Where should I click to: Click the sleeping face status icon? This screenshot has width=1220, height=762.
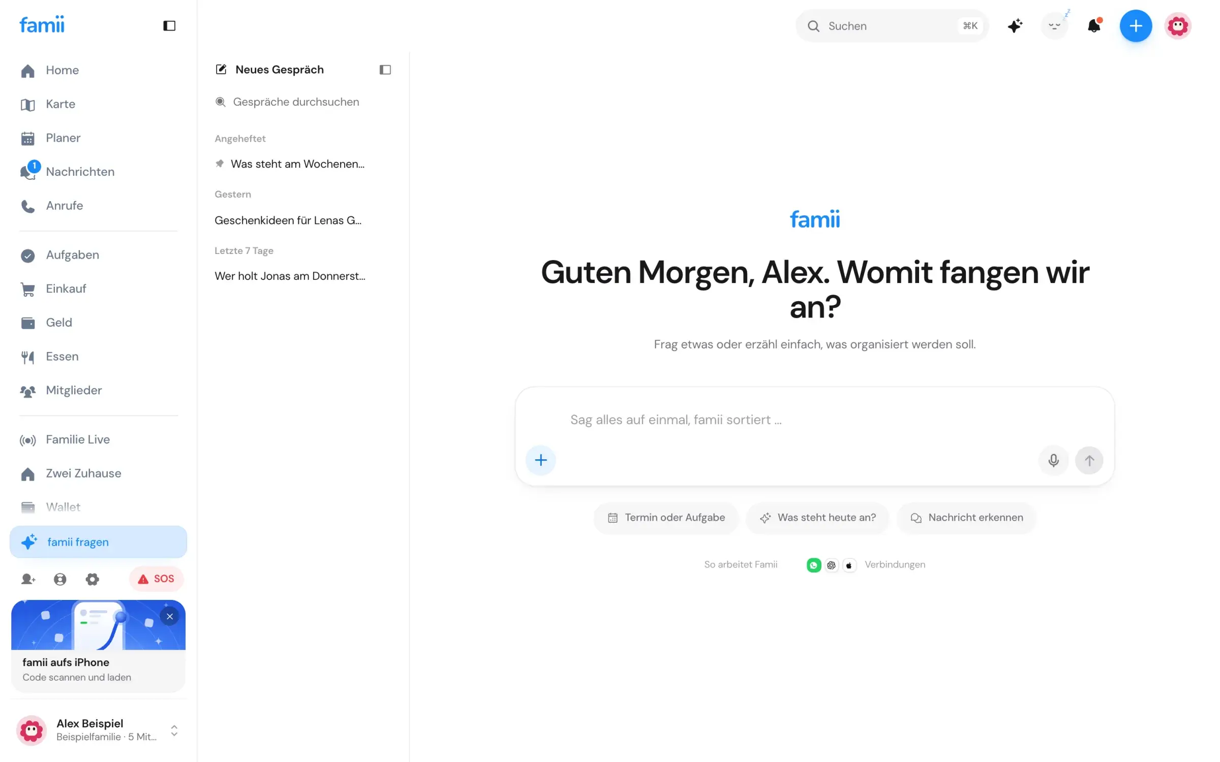pyautogui.click(x=1055, y=25)
